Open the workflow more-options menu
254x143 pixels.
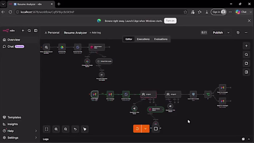[246, 33]
